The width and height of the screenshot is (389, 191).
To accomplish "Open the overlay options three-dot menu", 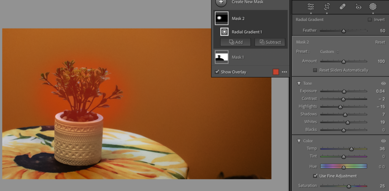I will coord(284,72).
